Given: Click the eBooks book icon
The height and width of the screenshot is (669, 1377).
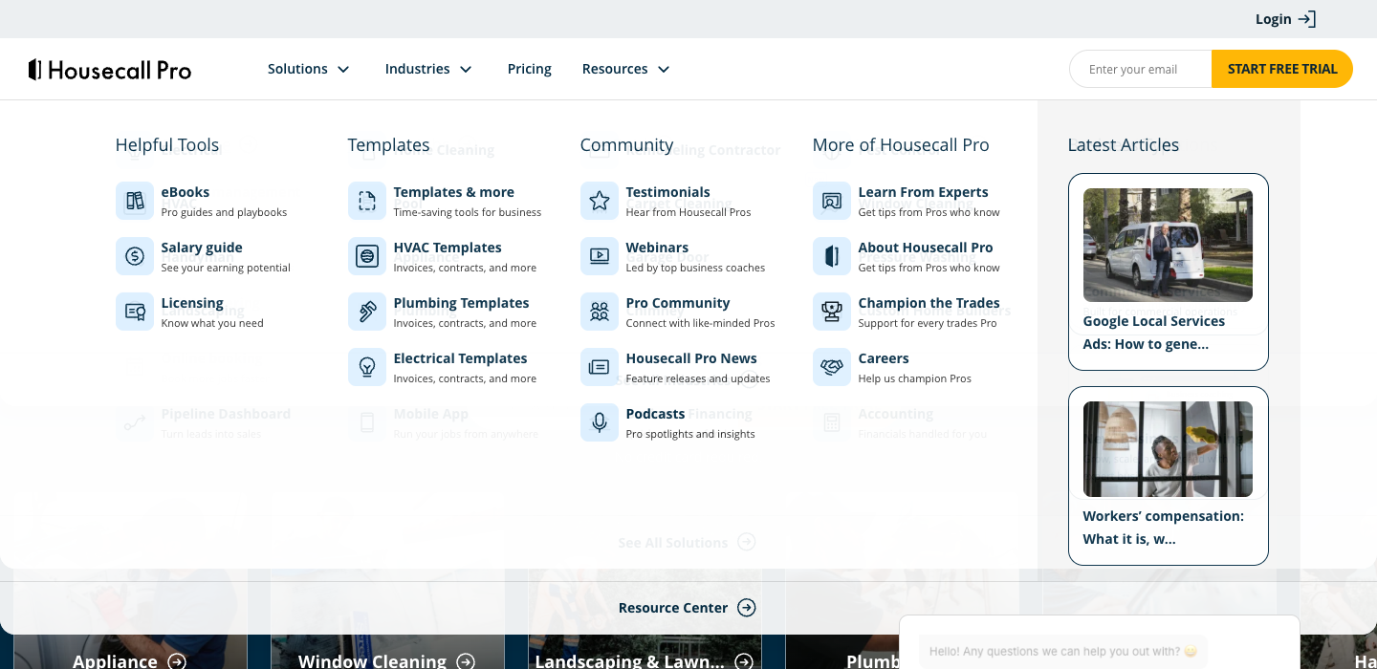Looking at the screenshot, I should tap(135, 201).
